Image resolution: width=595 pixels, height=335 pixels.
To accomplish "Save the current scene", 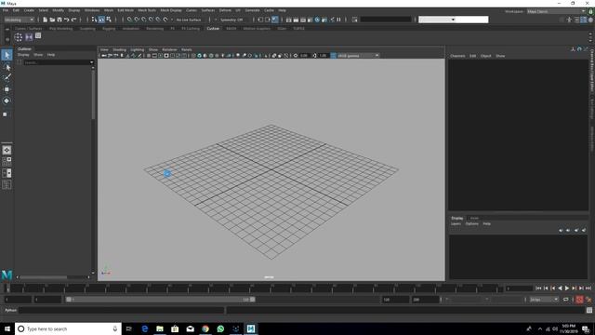I will (x=59, y=20).
